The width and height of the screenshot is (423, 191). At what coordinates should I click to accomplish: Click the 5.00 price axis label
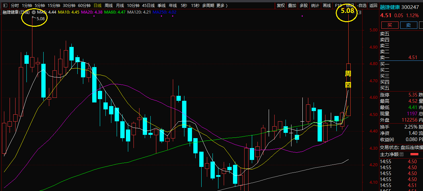click(x=373, y=30)
